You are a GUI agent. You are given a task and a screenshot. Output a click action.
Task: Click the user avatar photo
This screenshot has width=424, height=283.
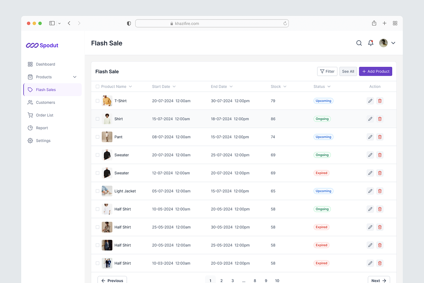tap(383, 43)
